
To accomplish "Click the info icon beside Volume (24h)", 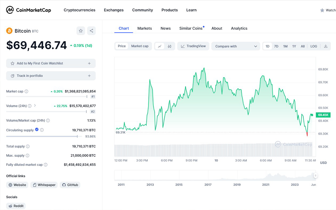I will [30, 106].
